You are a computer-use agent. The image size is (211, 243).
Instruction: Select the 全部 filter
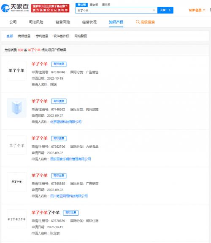10,36
